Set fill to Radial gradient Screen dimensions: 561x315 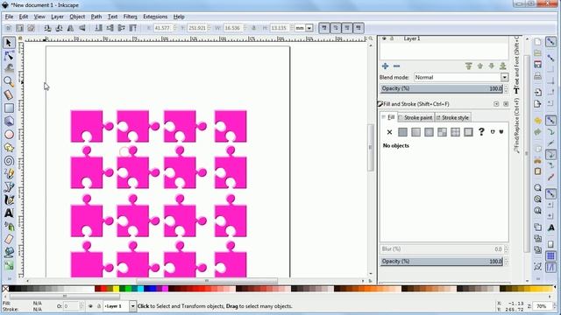(x=429, y=132)
